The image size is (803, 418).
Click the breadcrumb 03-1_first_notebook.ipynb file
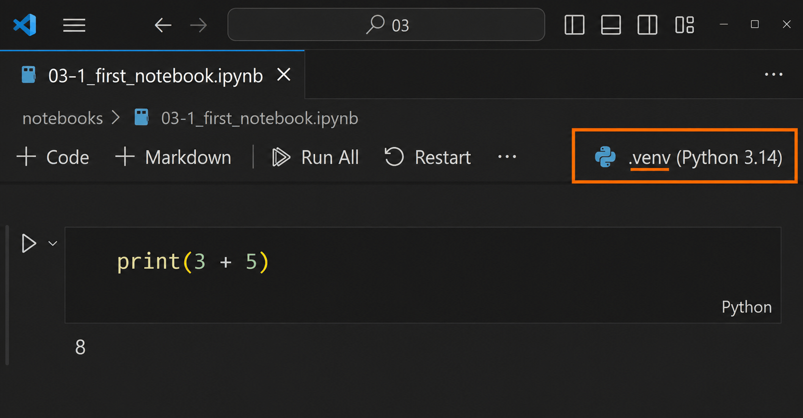pos(247,118)
